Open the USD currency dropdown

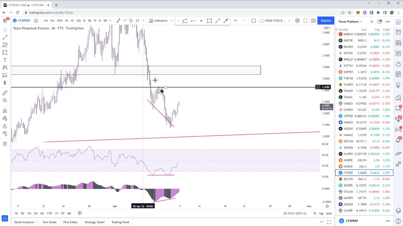pos(327,28)
